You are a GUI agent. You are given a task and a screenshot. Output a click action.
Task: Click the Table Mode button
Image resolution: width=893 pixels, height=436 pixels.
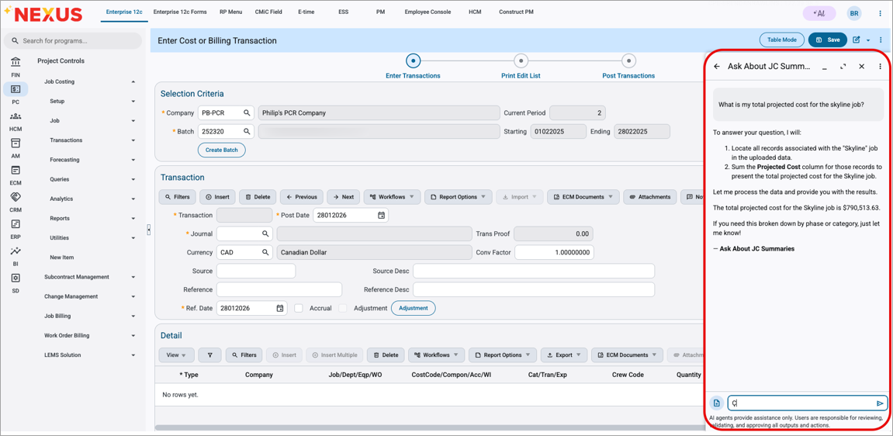(781, 40)
